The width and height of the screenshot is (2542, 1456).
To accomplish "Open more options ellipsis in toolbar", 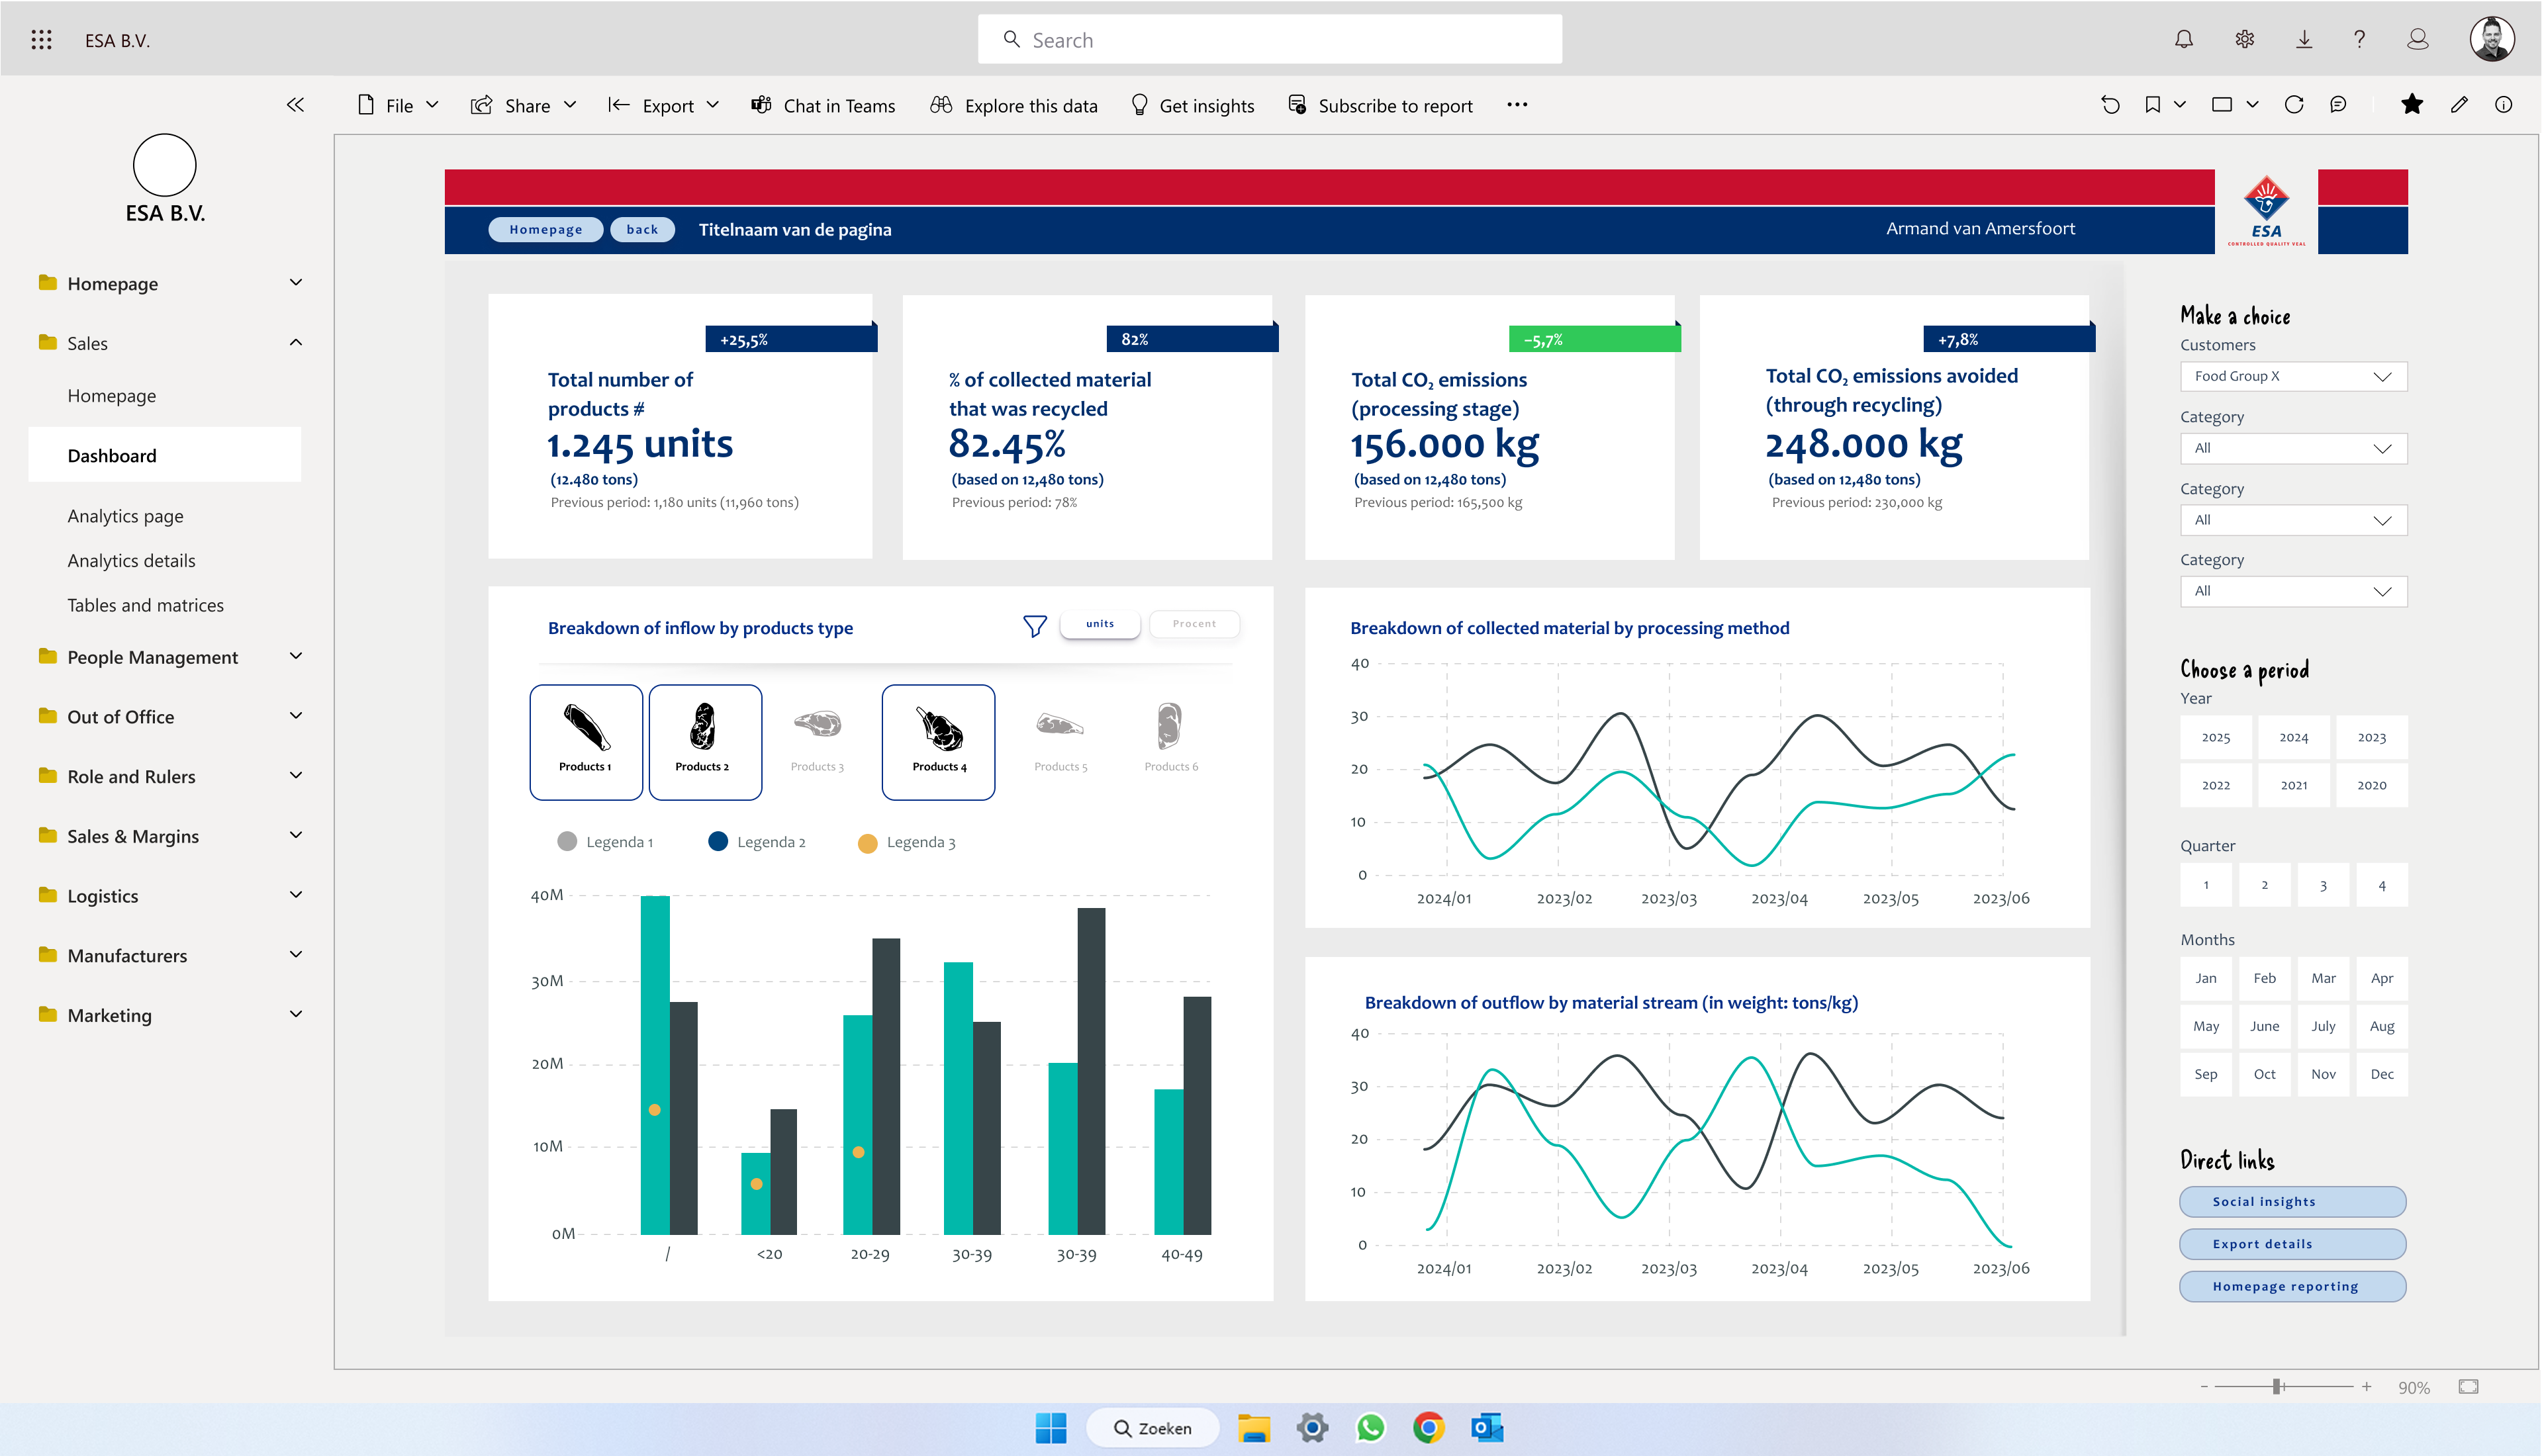I will pyautogui.click(x=1517, y=105).
